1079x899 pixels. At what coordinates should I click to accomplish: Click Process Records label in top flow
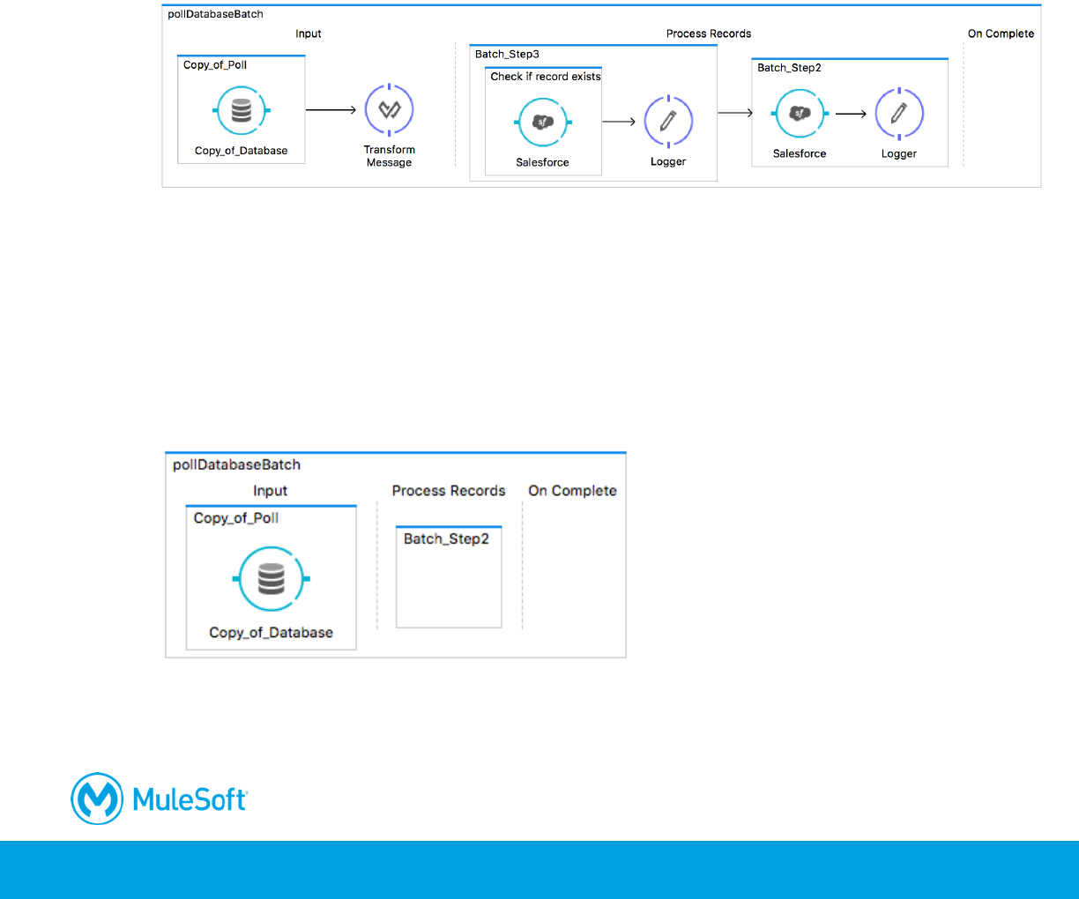pyautogui.click(x=709, y=33)
